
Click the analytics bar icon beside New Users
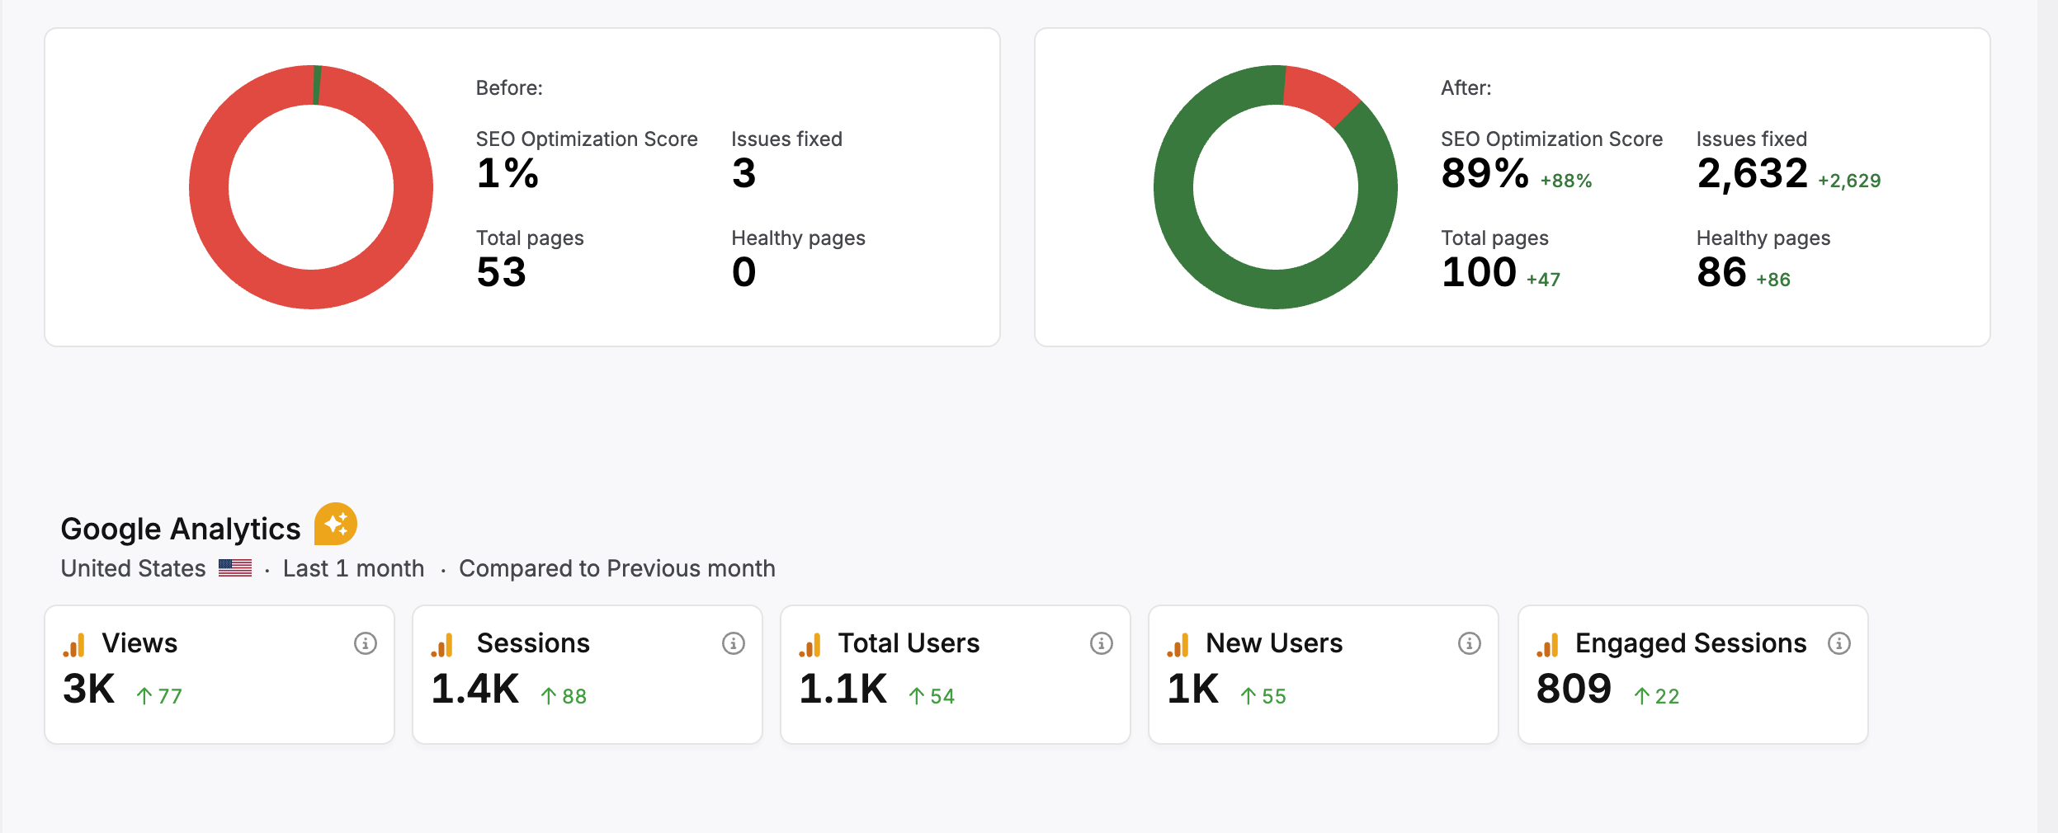coord(1178,645)
